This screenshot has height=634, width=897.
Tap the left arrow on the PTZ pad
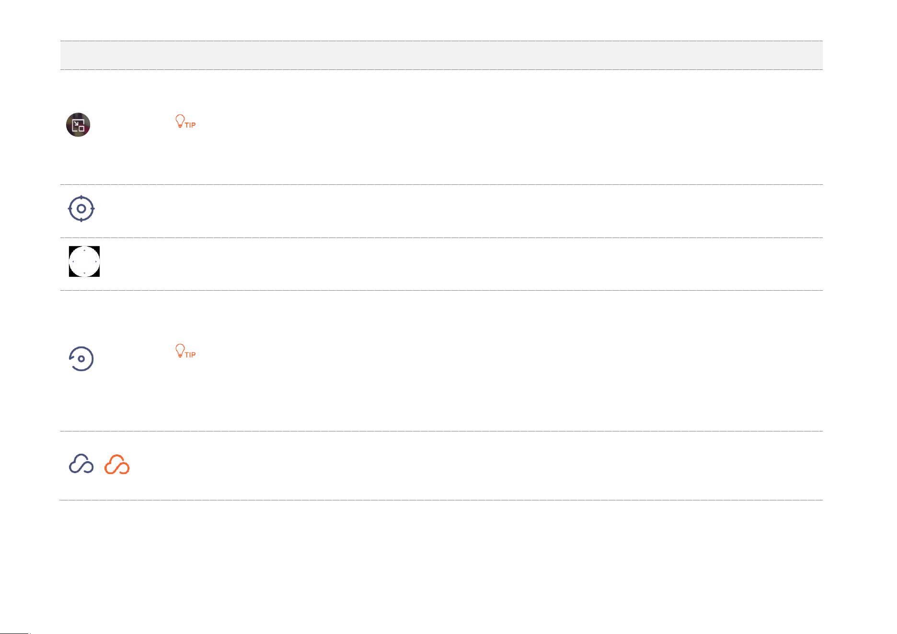[73, 261]
